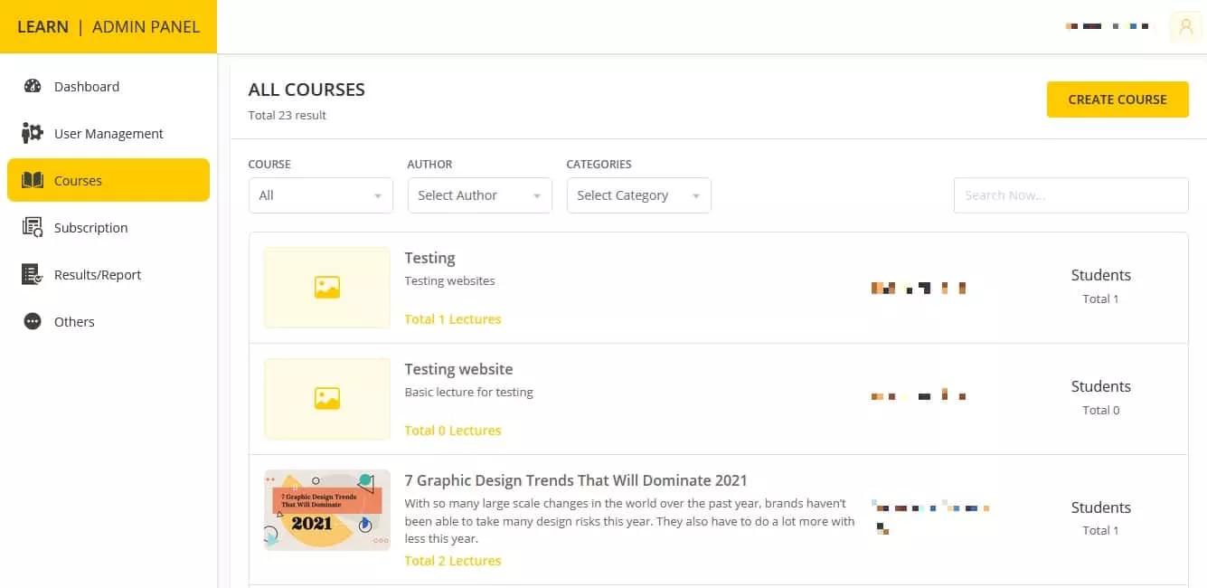
Task: Open the Select Category dropdown
Action: (x=638, y=195)
